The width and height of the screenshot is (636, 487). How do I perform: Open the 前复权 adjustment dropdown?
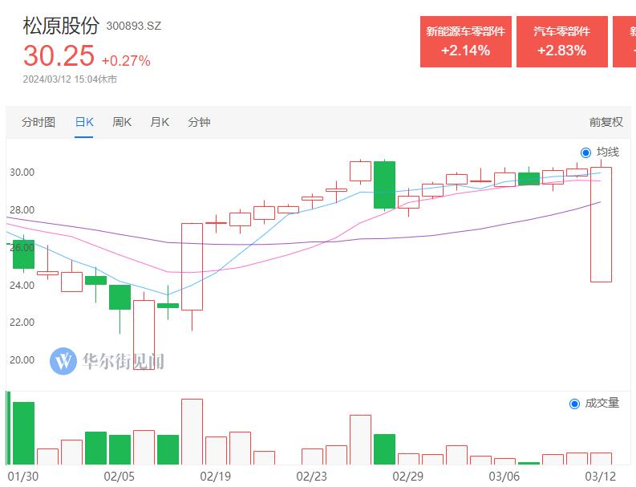coord(606,122)
